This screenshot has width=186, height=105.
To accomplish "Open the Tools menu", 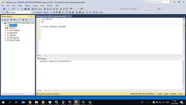I will [x=42, y=6].
